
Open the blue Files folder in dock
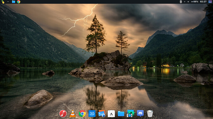pos(121,114)
